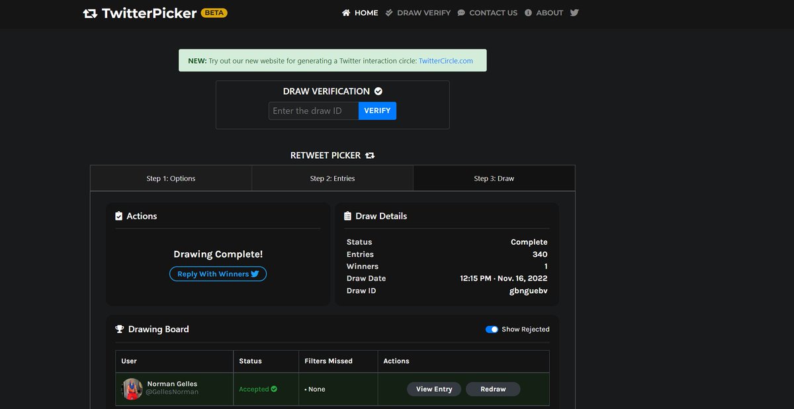This screenshot has width=794, height=409.
Task: Switch to Step 1: Options tab
Action: (x=171, y=178)
